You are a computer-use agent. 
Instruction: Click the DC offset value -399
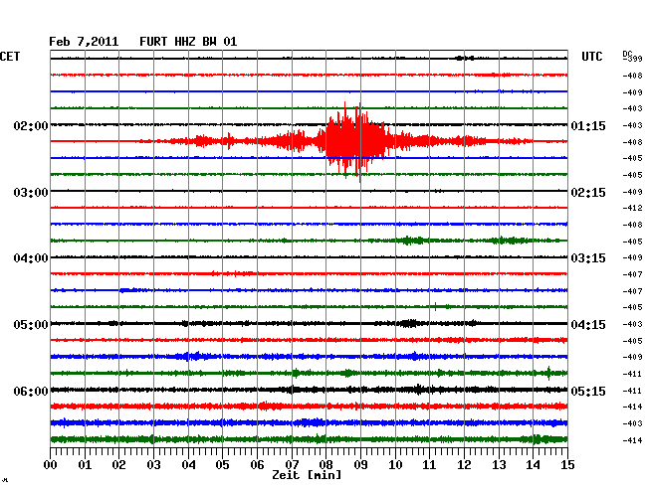(632, 59)
